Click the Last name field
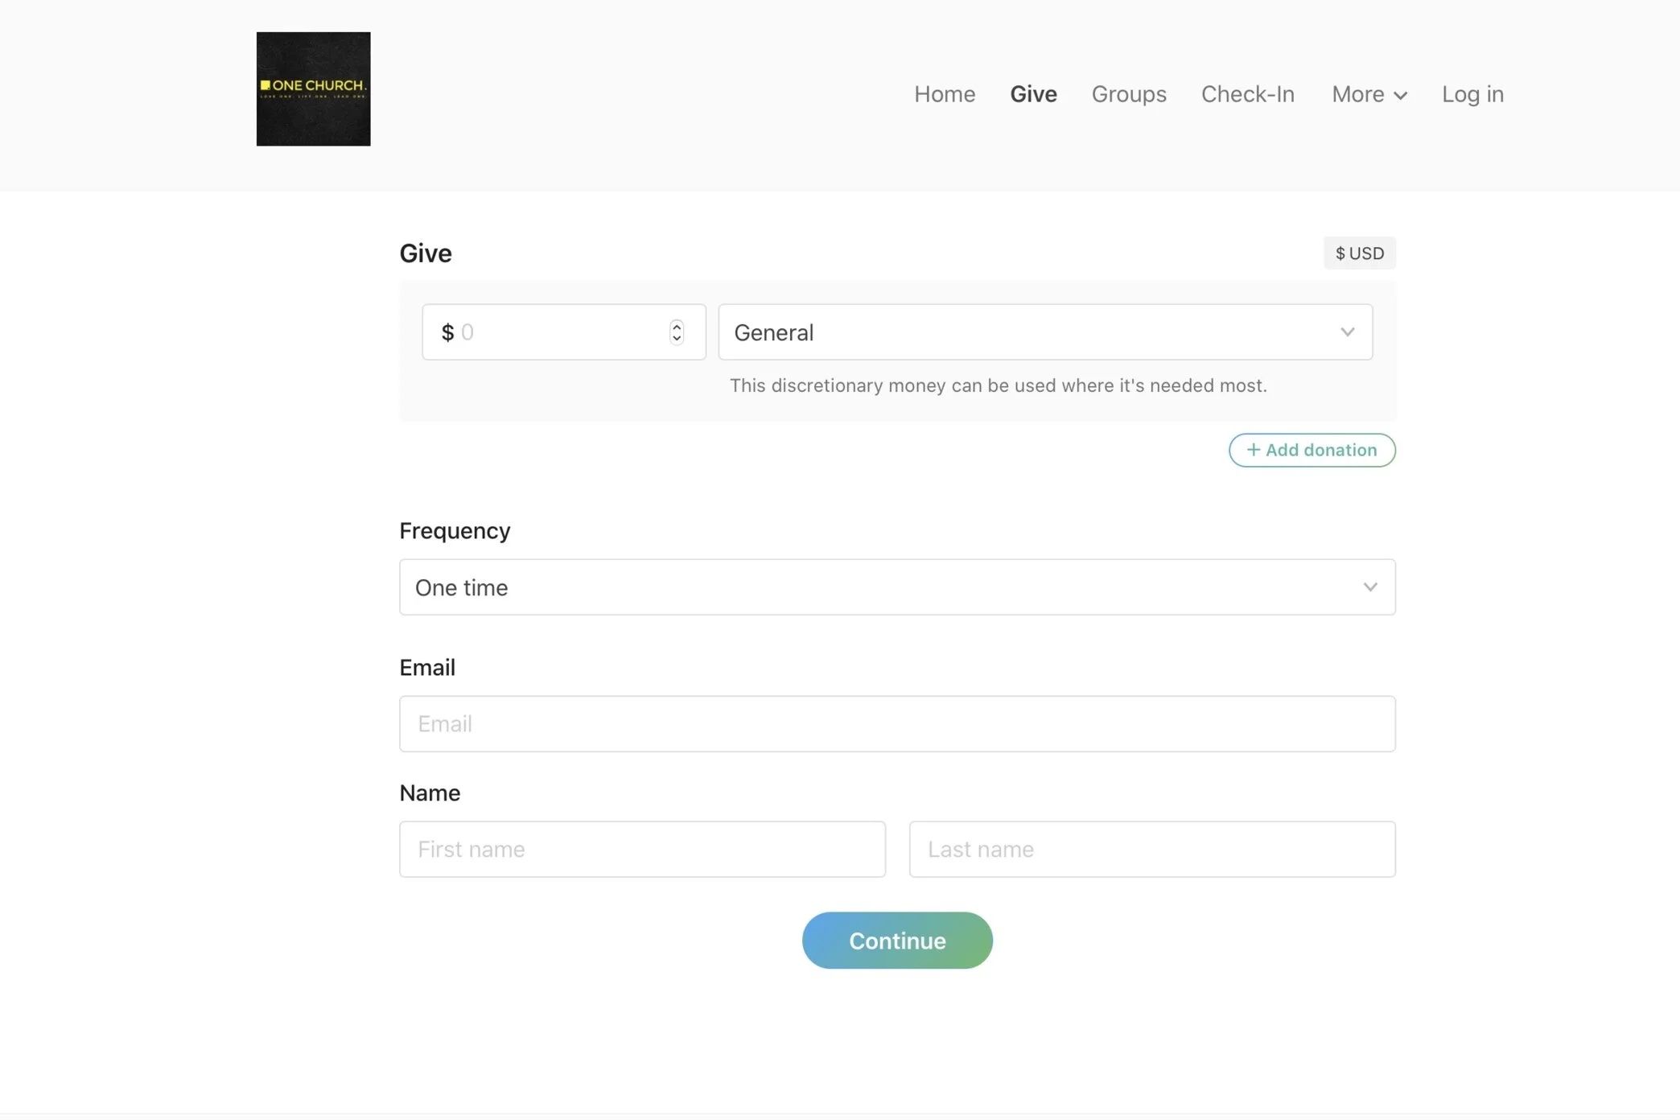 click(x=1151, y=849)
